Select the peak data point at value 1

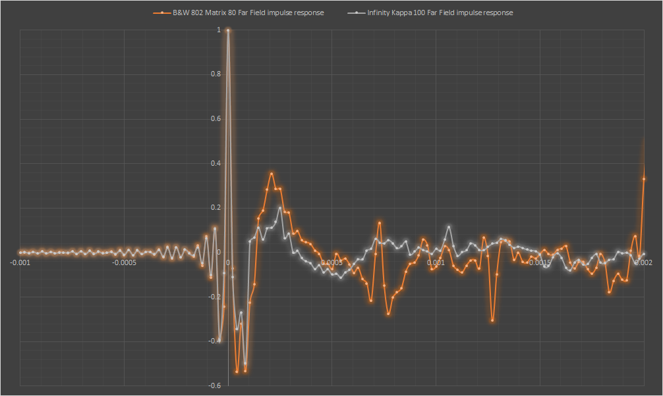click(228, 30)
